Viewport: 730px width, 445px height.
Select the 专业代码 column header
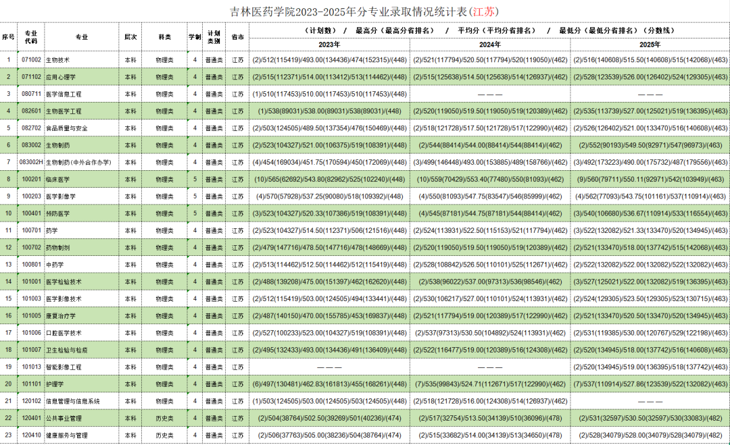[x=30, y=37]
